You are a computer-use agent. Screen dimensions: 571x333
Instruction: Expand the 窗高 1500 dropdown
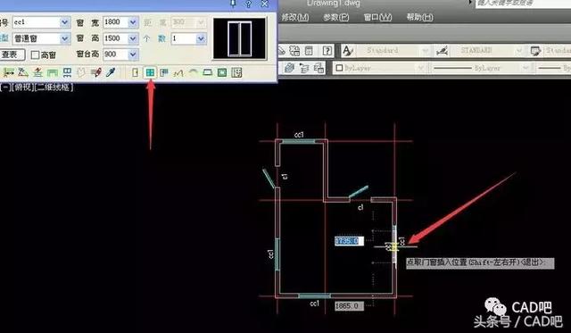pos(133,38)
